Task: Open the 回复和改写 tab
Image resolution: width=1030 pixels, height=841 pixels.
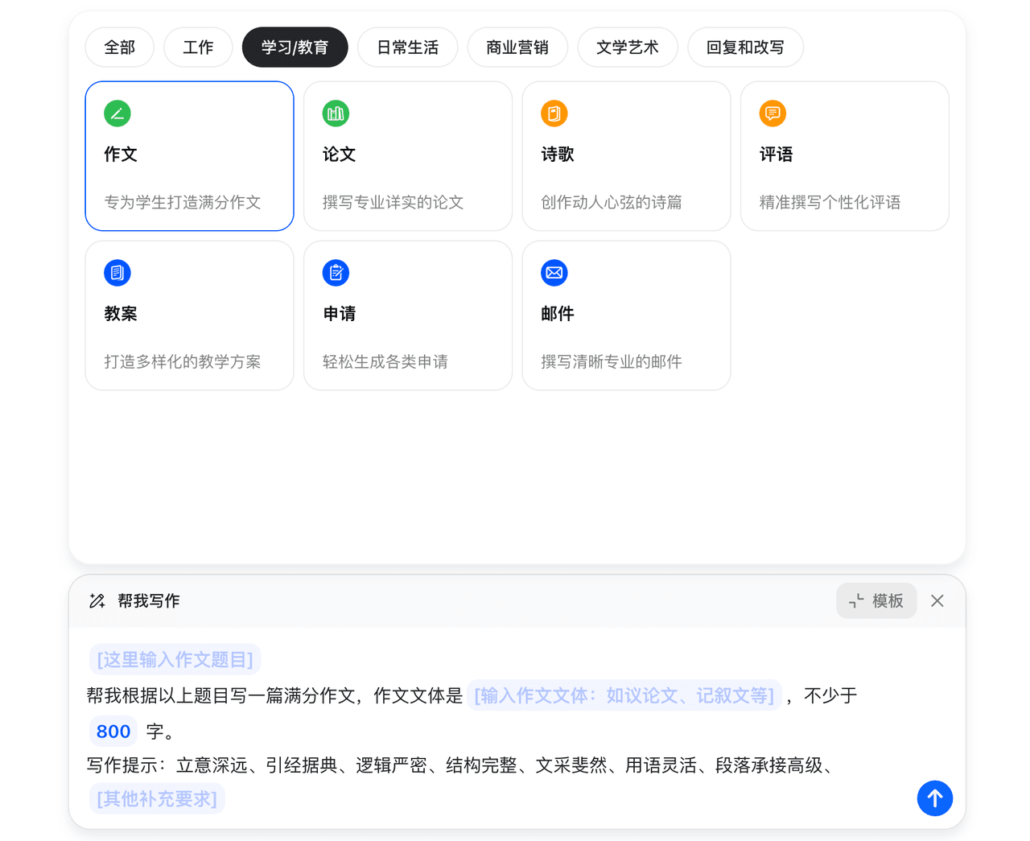Action: (x=745, y=47)
